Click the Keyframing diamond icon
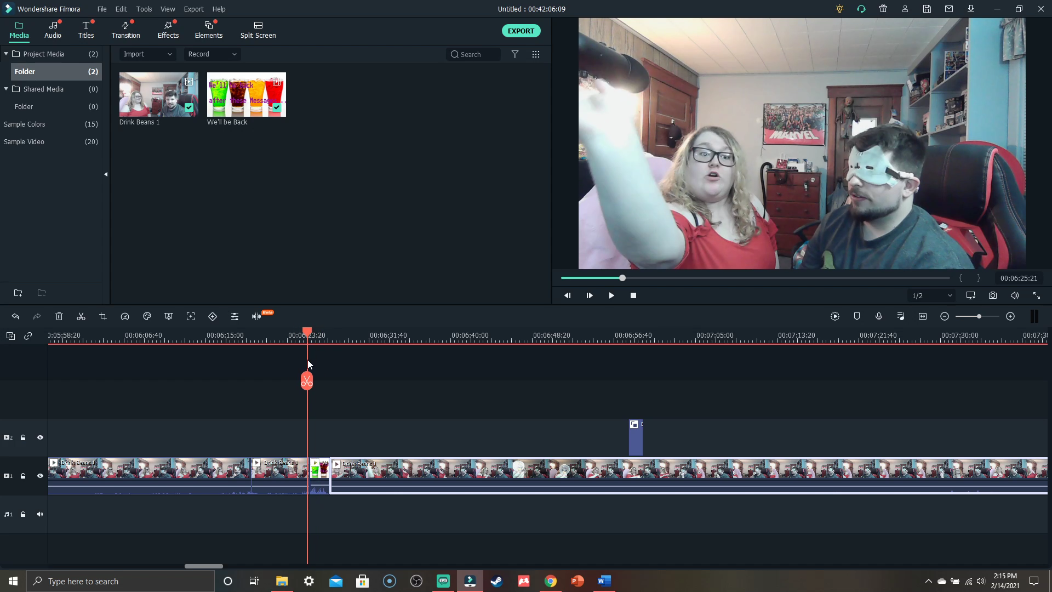 pos(213,316)
